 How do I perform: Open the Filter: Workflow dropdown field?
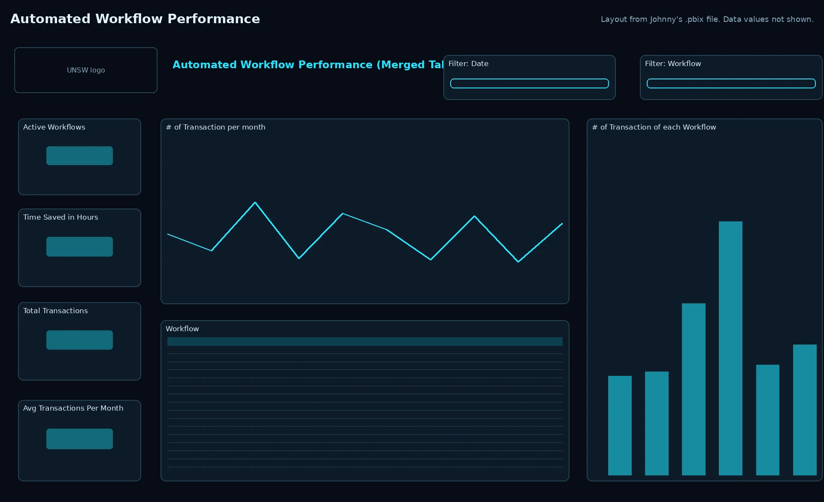click(x=731, y=83)
